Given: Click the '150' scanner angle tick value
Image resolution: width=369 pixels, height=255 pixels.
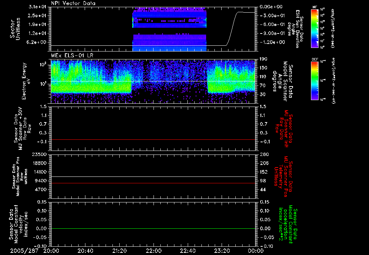Looking at the screenshot, I should (x=263, y=68).
